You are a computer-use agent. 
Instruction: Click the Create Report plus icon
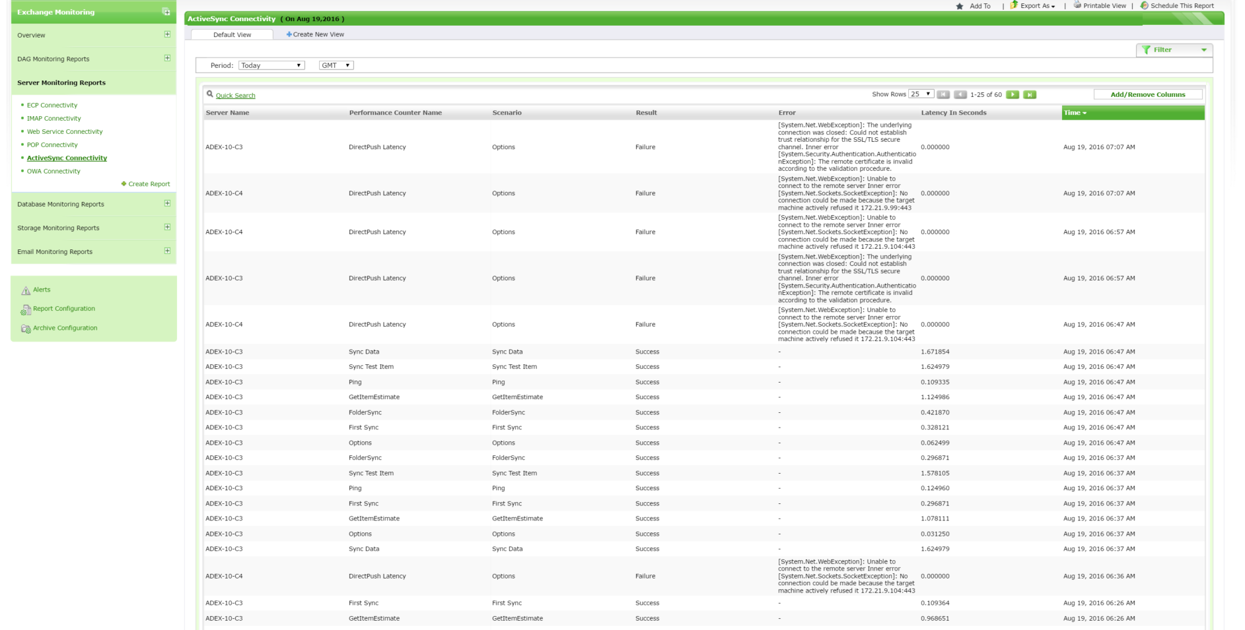click(x=123, y=184)
